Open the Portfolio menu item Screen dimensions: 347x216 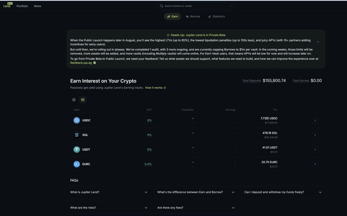click(22, 6)
